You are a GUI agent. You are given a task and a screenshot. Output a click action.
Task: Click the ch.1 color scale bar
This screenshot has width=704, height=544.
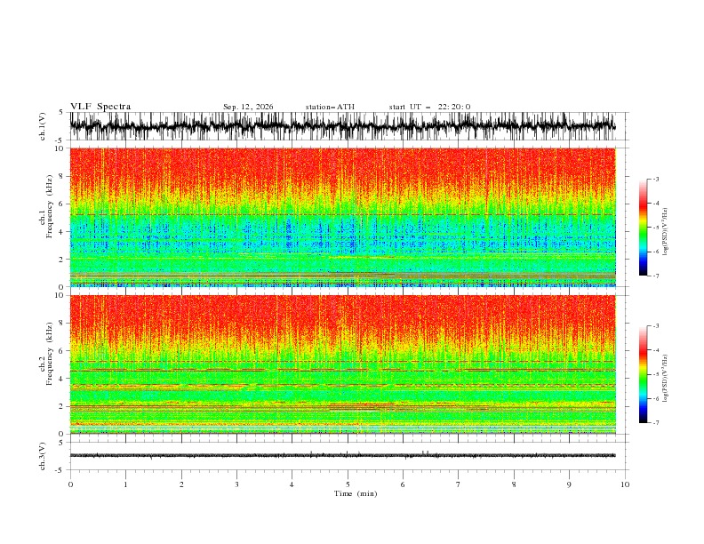point(643,227)
